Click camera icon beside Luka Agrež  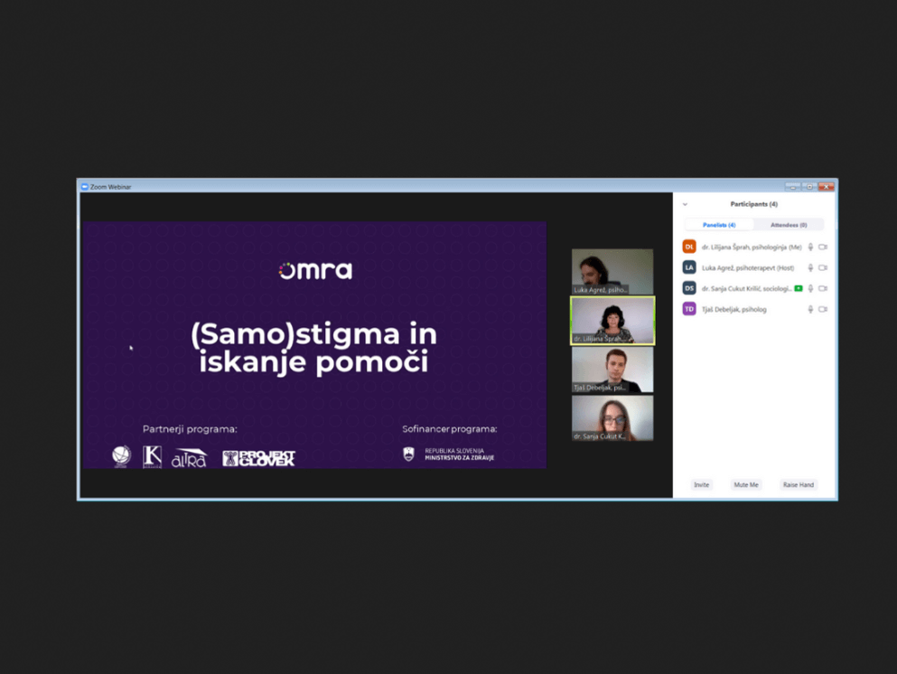point(823,267)
